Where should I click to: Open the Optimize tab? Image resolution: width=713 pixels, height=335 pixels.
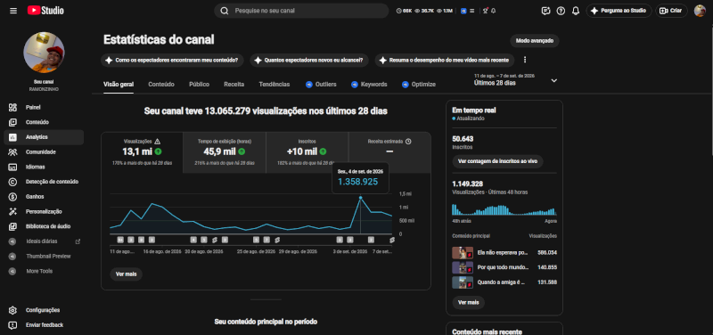click(419, 84)
